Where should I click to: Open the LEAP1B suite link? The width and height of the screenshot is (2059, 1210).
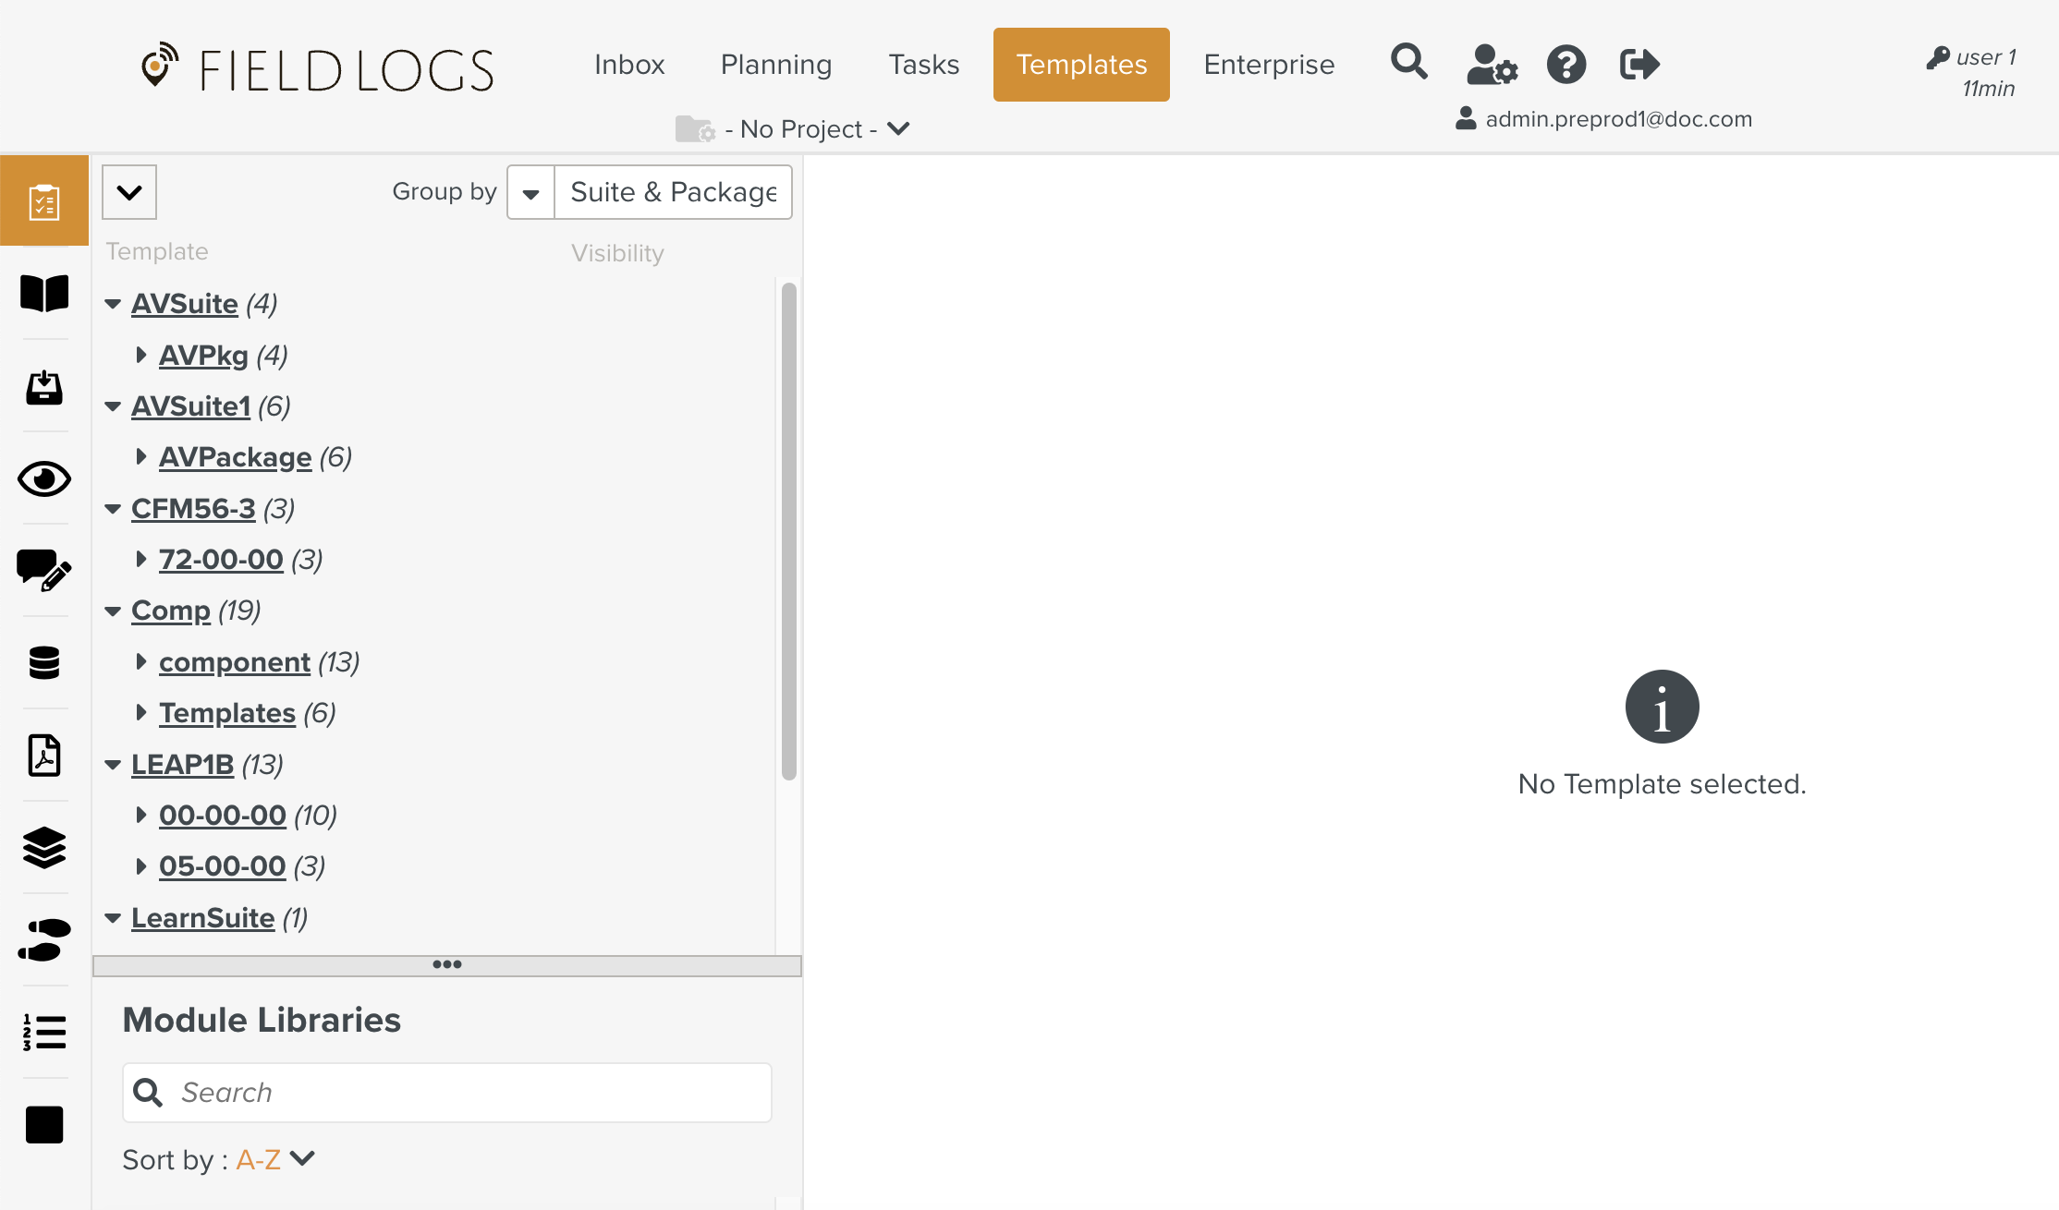[x=182, y=765]
